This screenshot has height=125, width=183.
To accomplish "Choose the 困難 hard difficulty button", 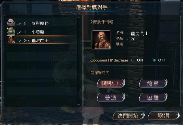I will pos(153,97).
